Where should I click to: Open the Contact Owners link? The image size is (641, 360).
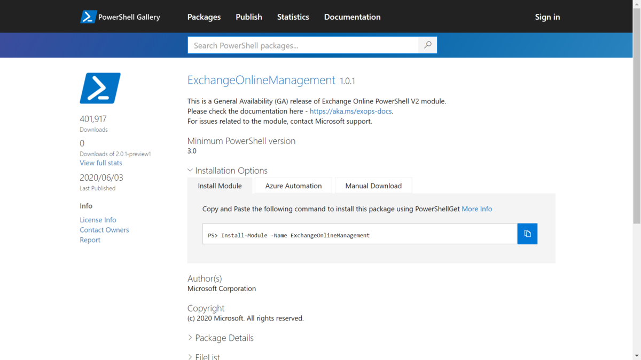pos(104,229)
